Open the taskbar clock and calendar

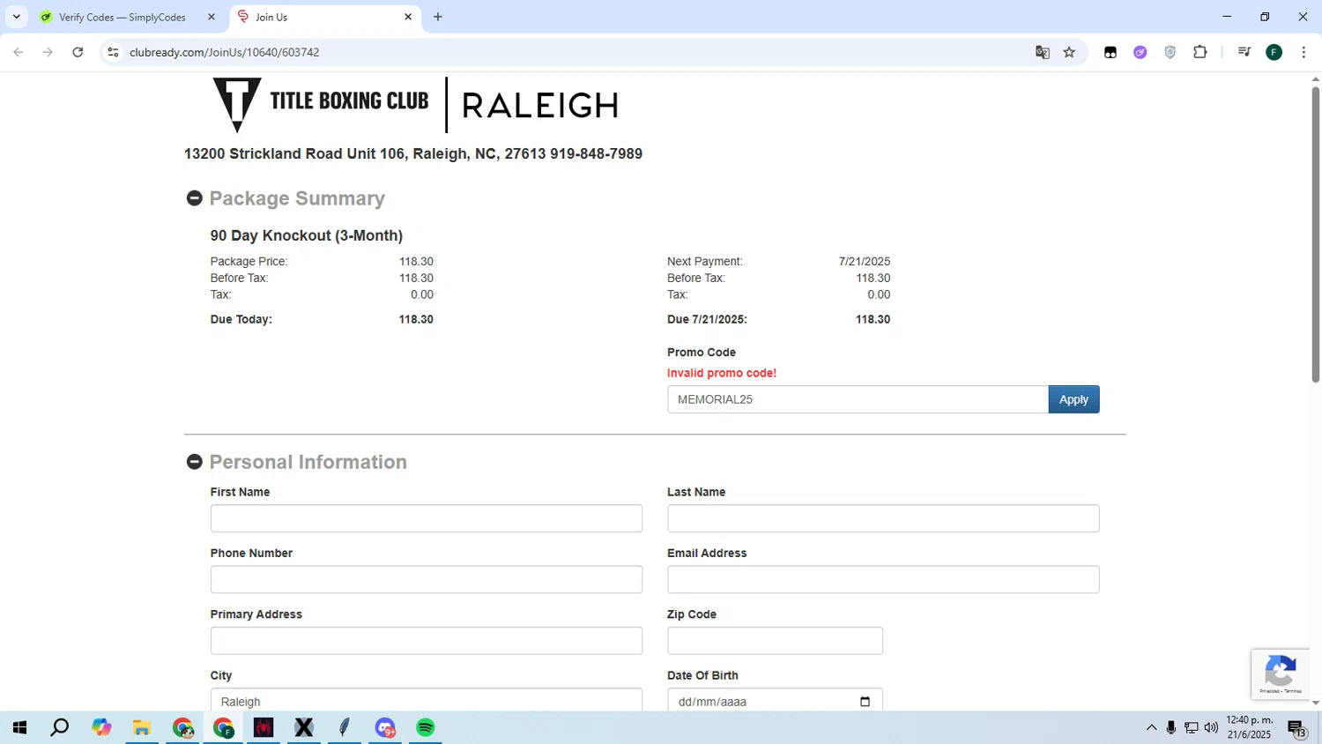(1250, 727)
